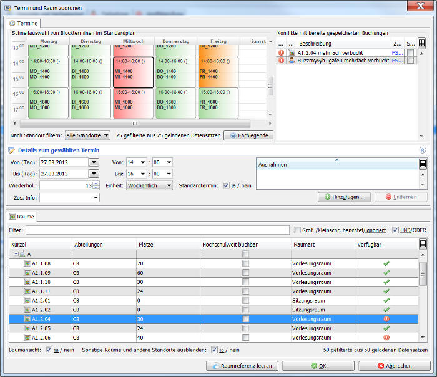Viewport: 437px width, 377px height.
Task: Click the room icon of A1.2.04 mehrfach verbucht
Action: click(292, 52)
